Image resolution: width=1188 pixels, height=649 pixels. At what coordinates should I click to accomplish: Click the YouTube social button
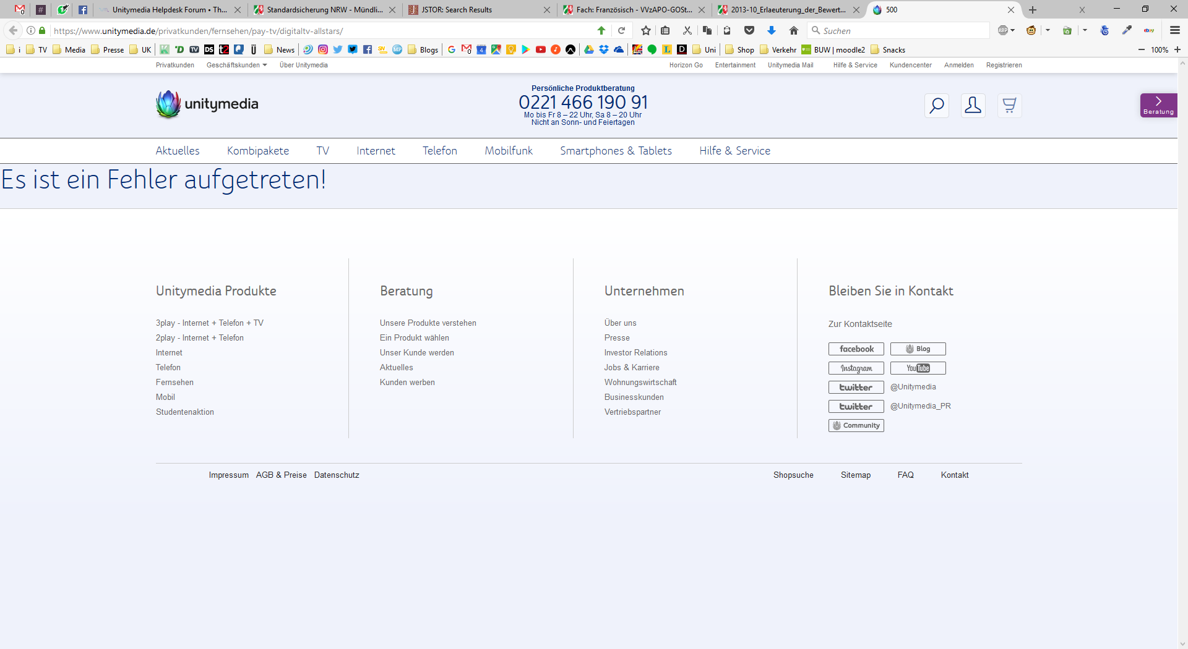pyautogui.click(x=918, y=368)
